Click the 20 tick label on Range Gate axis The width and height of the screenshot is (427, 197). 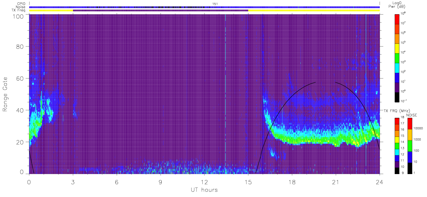pyautogui.click(x=20, y=142)
